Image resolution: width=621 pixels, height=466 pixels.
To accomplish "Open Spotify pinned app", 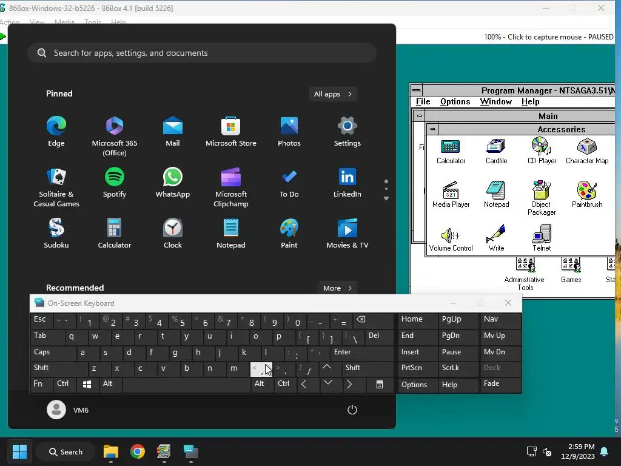I will click(115, 183).
